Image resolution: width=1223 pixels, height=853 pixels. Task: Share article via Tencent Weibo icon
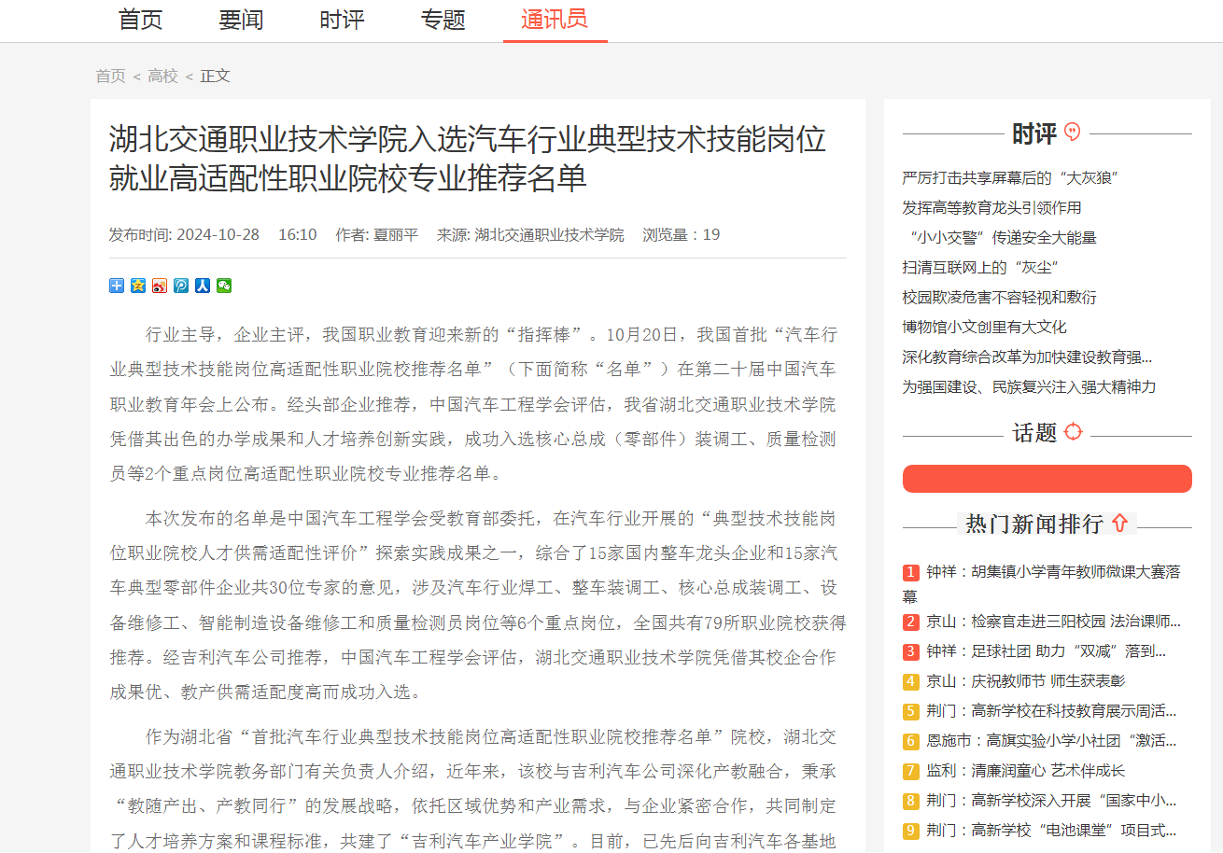pos(181,286)
